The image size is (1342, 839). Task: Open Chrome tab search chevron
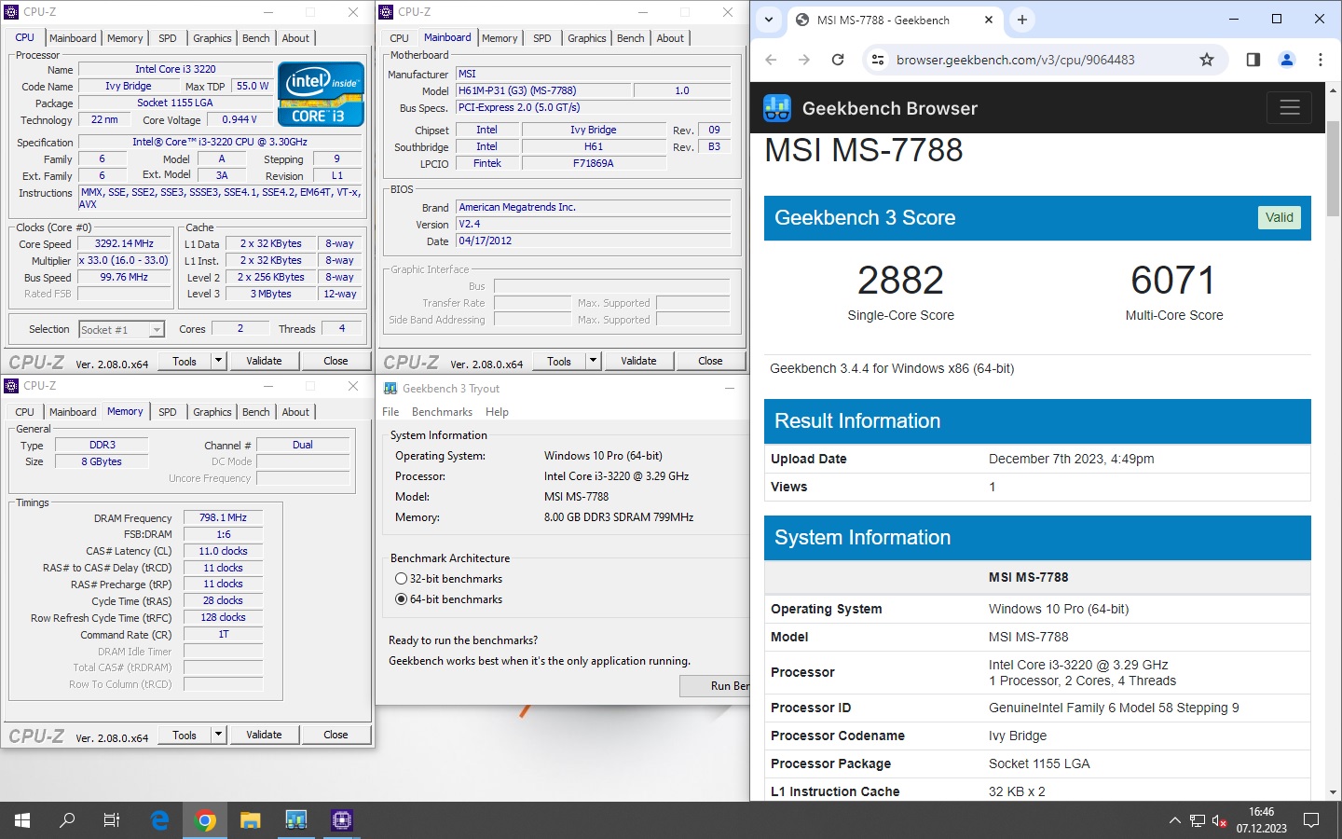tap(769, 20)
